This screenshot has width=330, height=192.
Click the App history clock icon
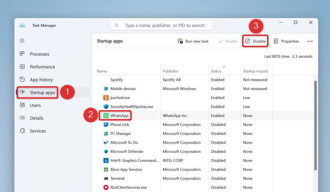(x=22, y=79)
